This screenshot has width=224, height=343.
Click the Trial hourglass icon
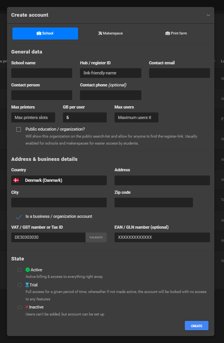point(27,285)
